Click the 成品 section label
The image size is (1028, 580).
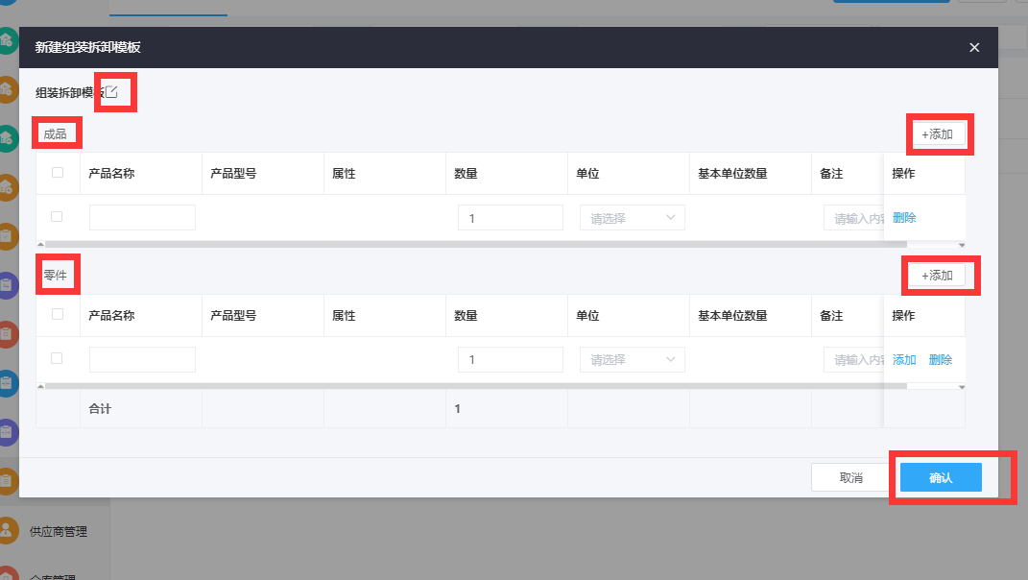tap(55, 133)
